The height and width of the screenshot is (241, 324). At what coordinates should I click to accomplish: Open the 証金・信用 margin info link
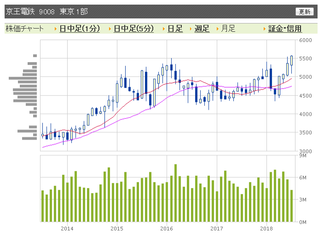coord(285,29)
